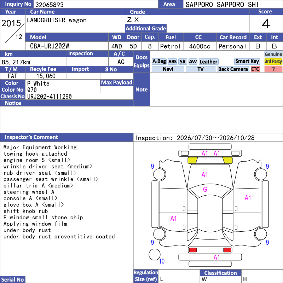Click the AW alloy wheels badge
The width and height of the screenshot is (283, 283).
click(193, 62)
